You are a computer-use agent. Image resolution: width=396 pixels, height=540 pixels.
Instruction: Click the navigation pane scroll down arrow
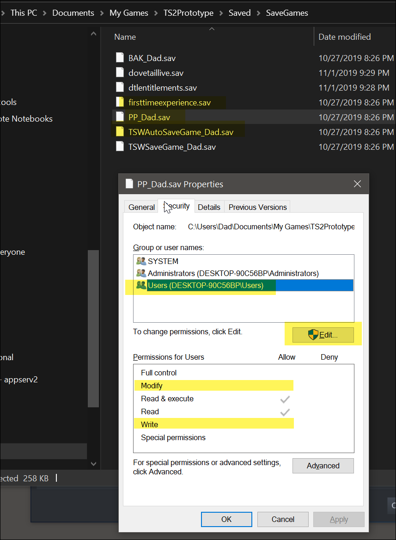(93, 463)
